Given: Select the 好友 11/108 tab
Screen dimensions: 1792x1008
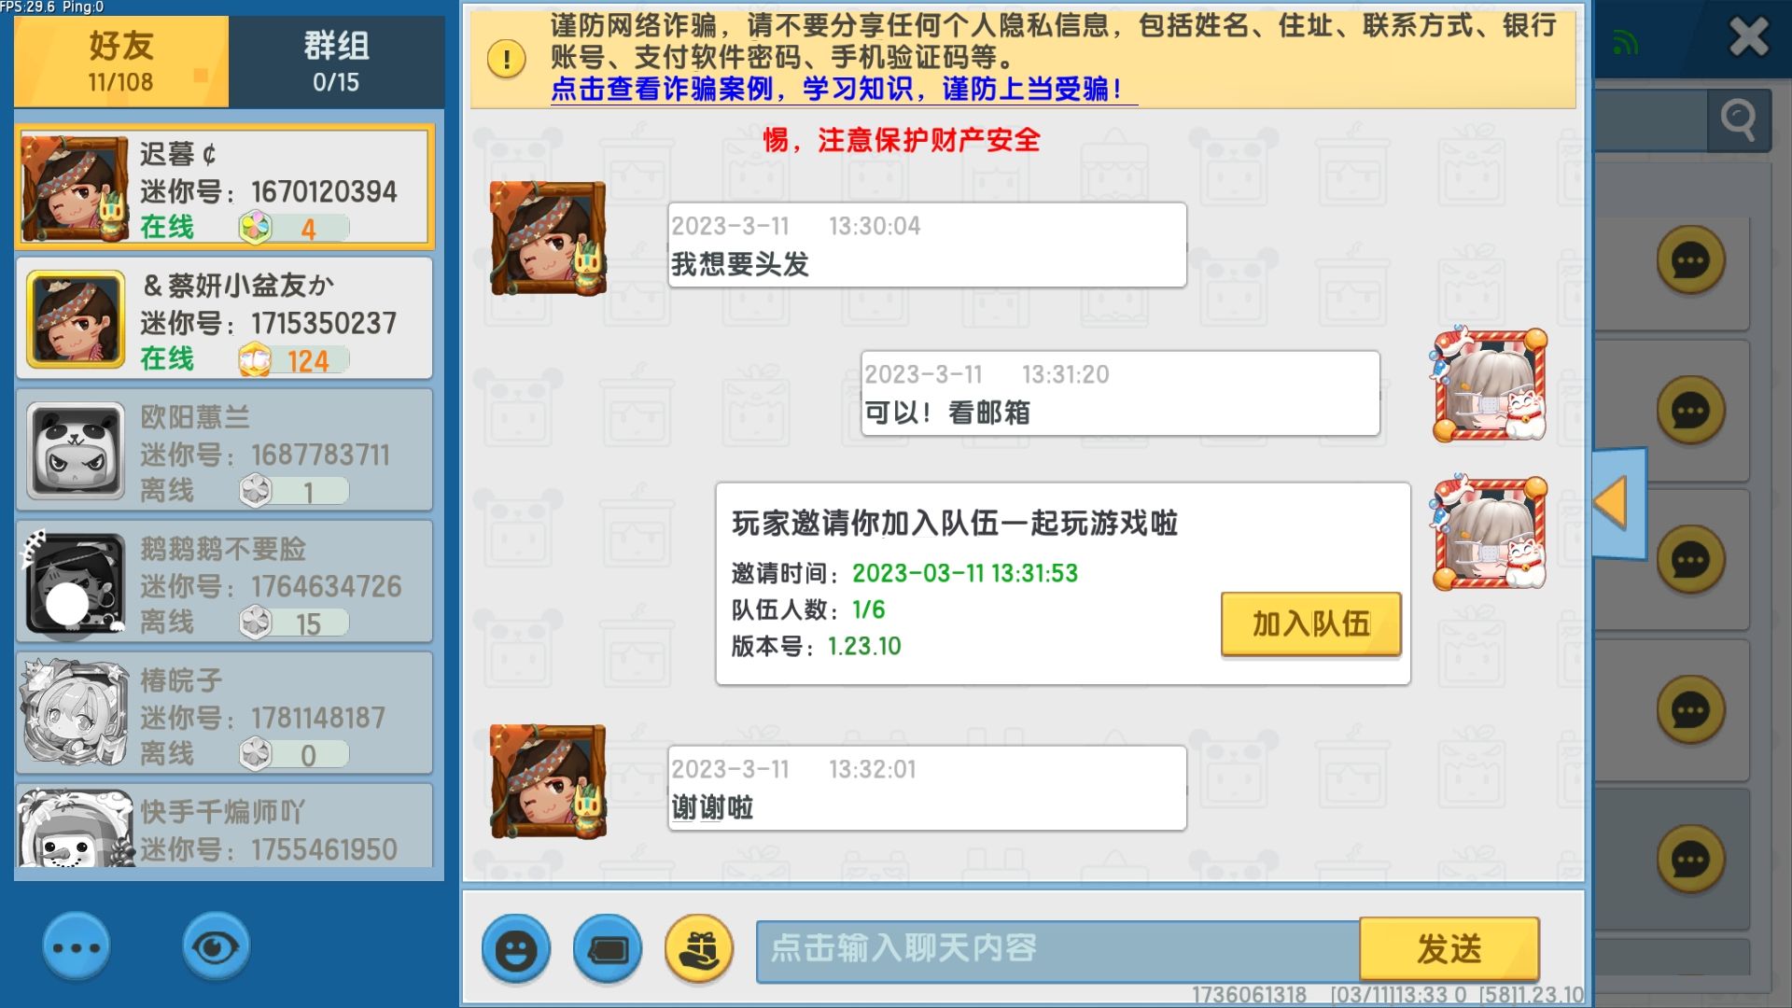Looking at the screenshot, I should [x=121, y=62].
